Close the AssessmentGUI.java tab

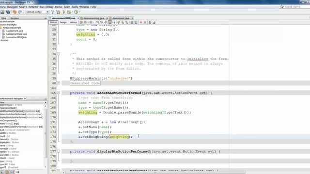(x=78, y=18)
